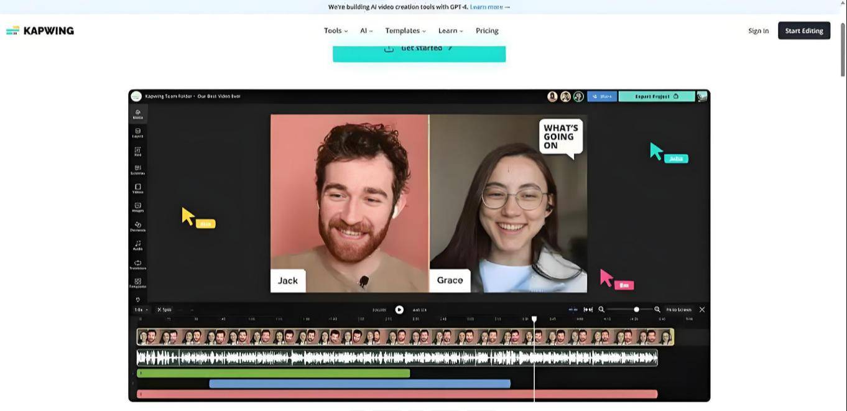Click the timeline zoom-out magnifier icon
The width and height of the screenshot is (847, 411).
click(x=601, y=310)
